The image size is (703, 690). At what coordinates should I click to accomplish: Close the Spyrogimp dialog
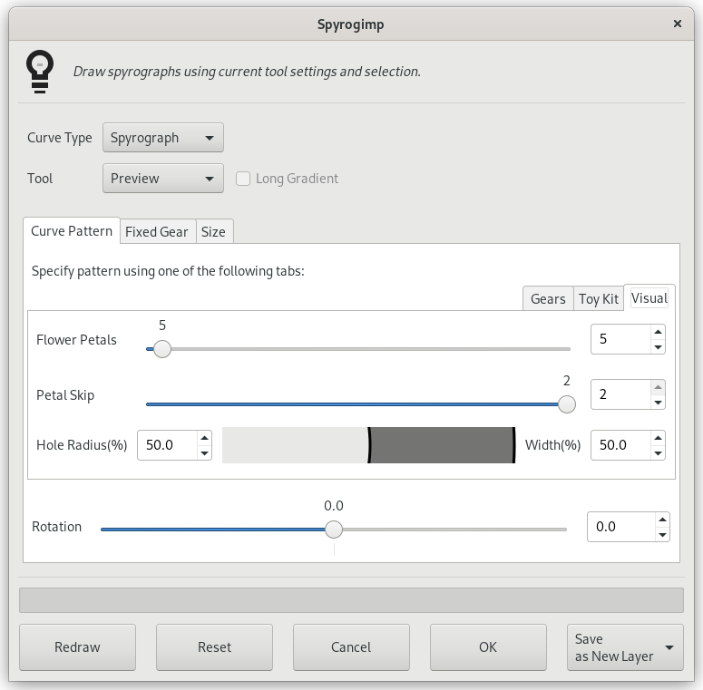coord(678,24)
